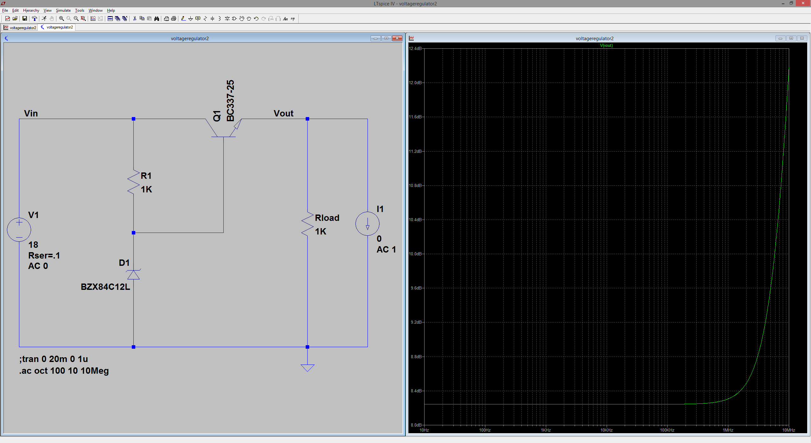Create a new schematic

7,19
